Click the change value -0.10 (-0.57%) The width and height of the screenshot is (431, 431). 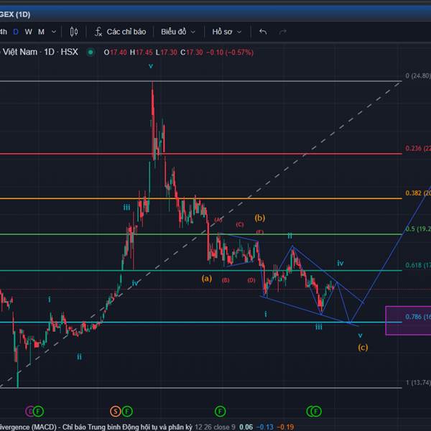[x=230, y=52]
